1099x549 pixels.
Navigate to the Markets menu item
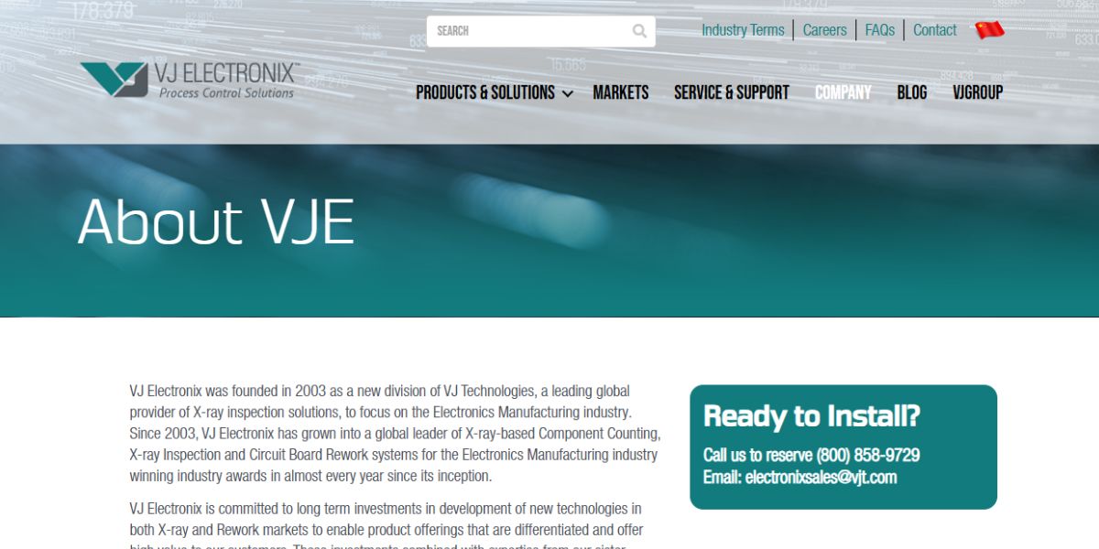click(x=621, y=92)
